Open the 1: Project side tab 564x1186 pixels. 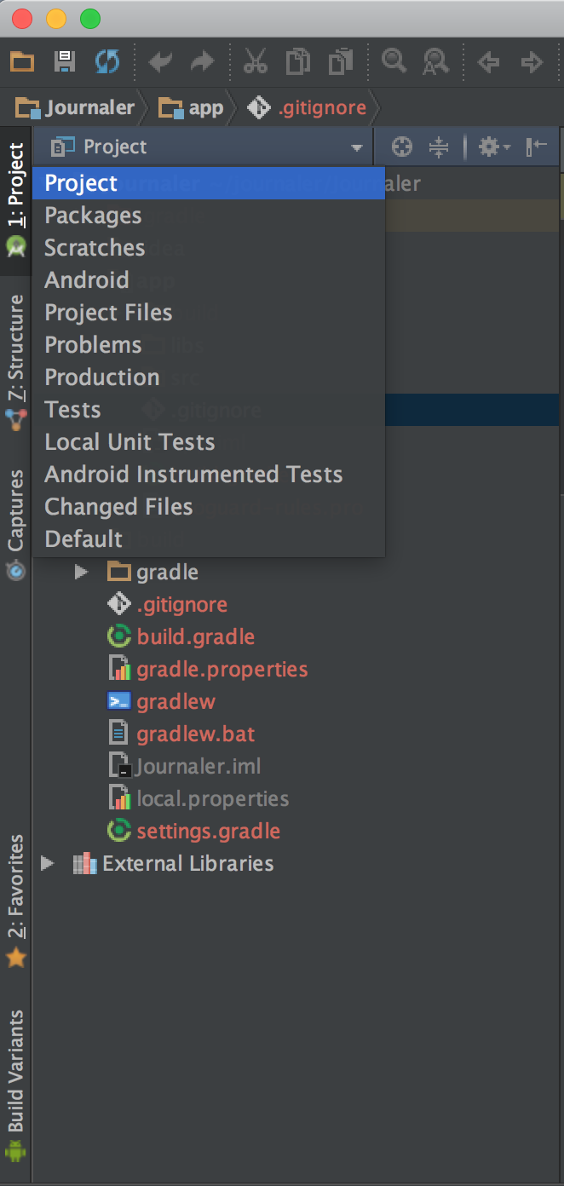(16, 199)
